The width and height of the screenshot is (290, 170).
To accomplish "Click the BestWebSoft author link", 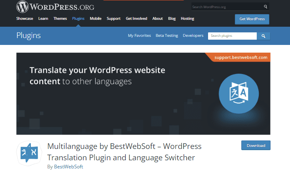I will click(x=69, y=167).
